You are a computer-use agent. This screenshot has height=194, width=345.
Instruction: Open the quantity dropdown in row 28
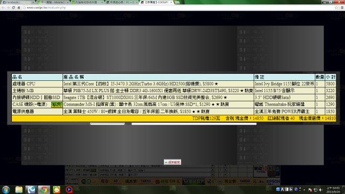click(x=225, y=175)
